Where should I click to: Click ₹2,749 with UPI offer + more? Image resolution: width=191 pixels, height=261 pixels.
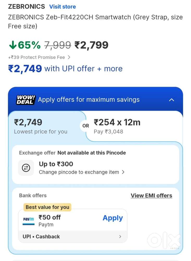pos(65,69)
